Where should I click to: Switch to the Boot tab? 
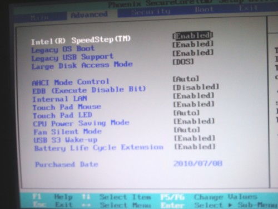click(204, 9)
